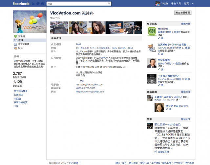Image resolution: width=210 pixels, height=165 pixels.
Task: Click marketing@vicovation.com email text
Action: [90, 85]
